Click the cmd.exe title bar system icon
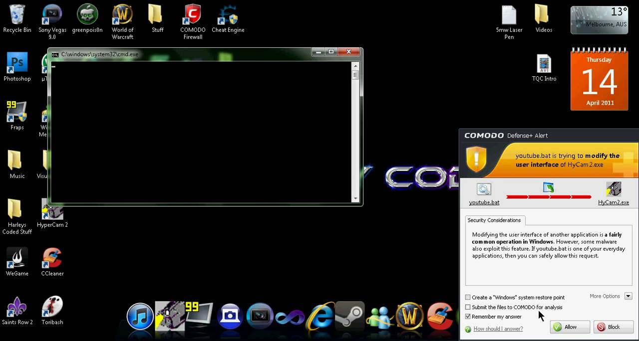This screenshot has width=639, height=341. click(x=55, y=54)
